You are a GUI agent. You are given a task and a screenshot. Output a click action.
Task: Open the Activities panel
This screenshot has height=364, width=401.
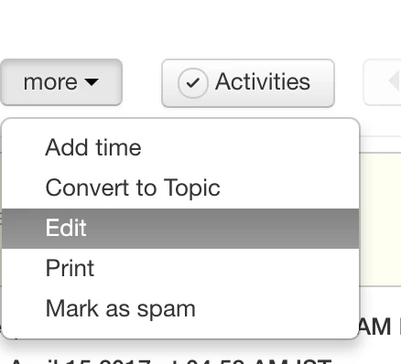(248, 83)
